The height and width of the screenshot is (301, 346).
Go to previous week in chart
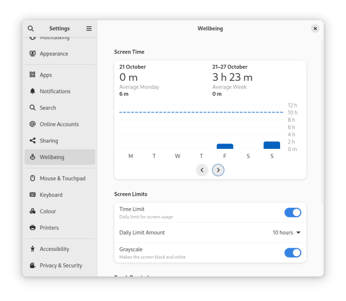point(202,170)
